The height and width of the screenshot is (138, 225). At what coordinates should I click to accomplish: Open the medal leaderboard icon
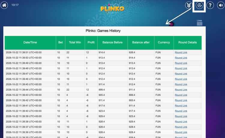(189, 5)
